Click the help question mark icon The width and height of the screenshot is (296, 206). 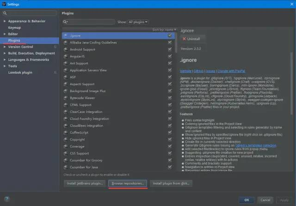(x=6, y=199)
